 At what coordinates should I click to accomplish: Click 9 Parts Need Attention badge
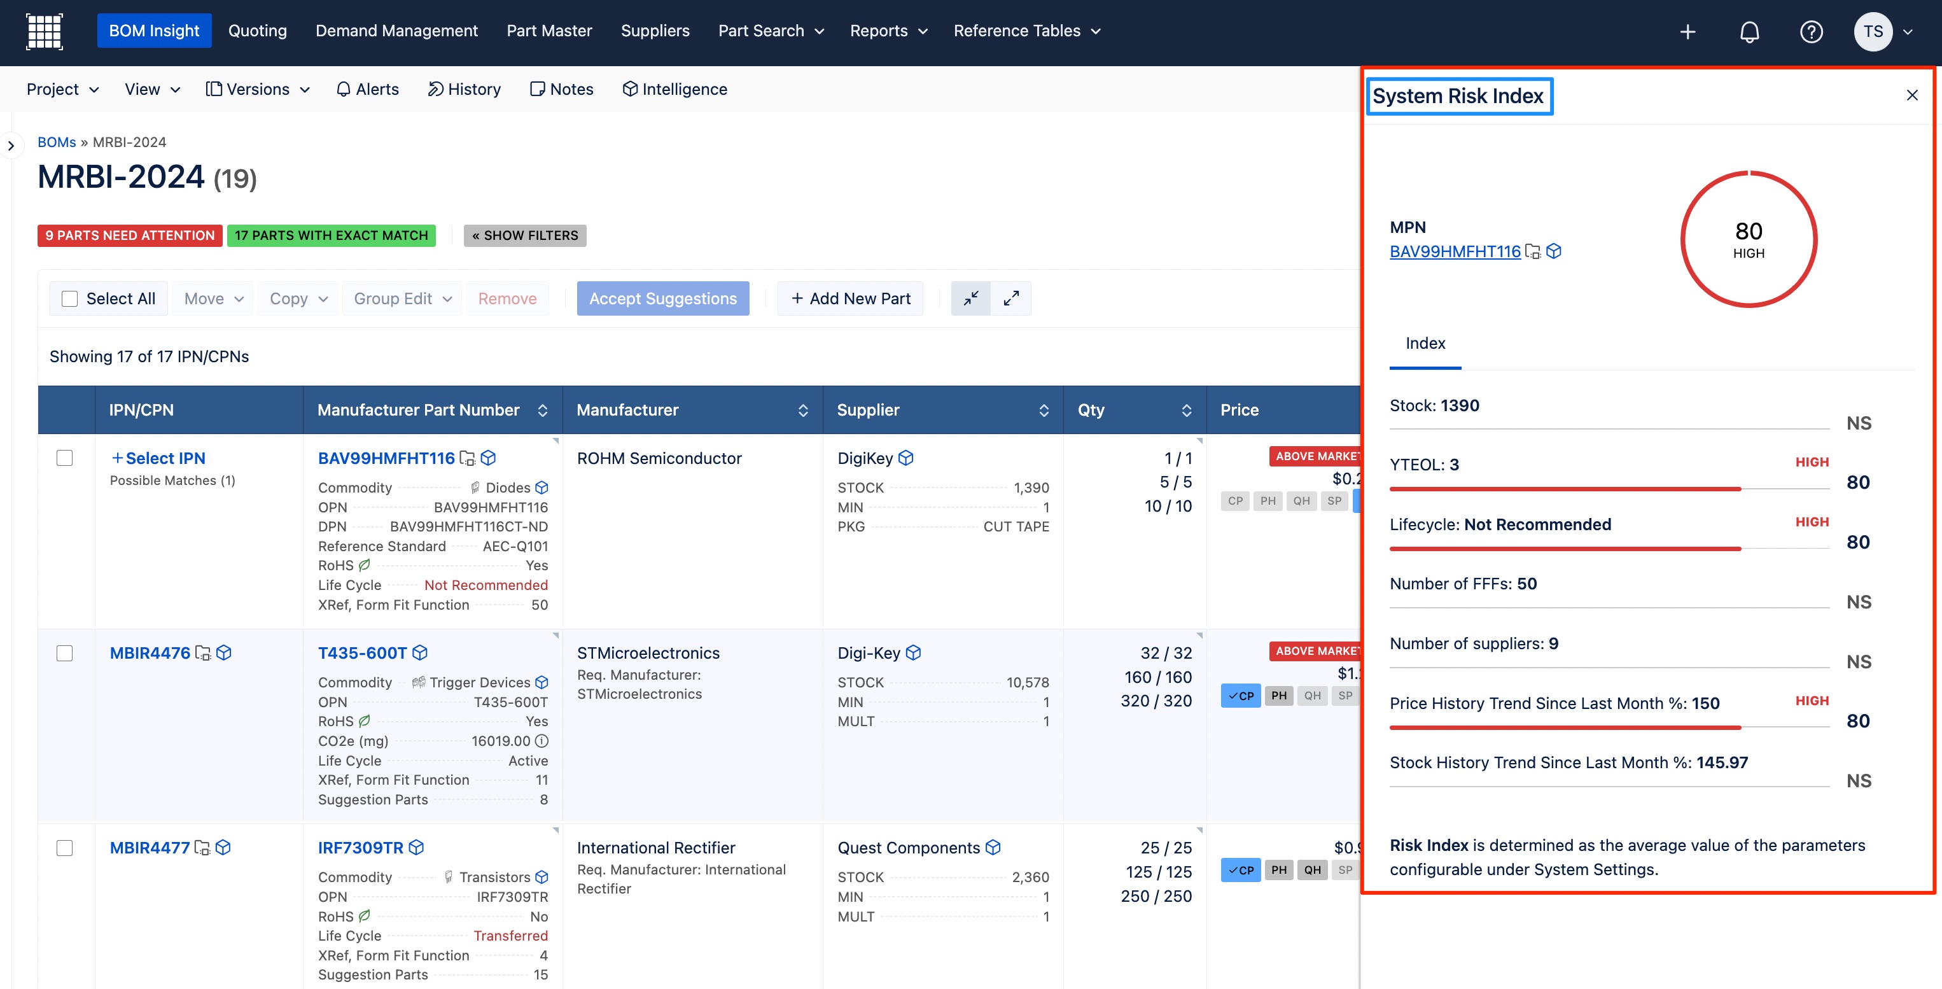coord(130,235)
